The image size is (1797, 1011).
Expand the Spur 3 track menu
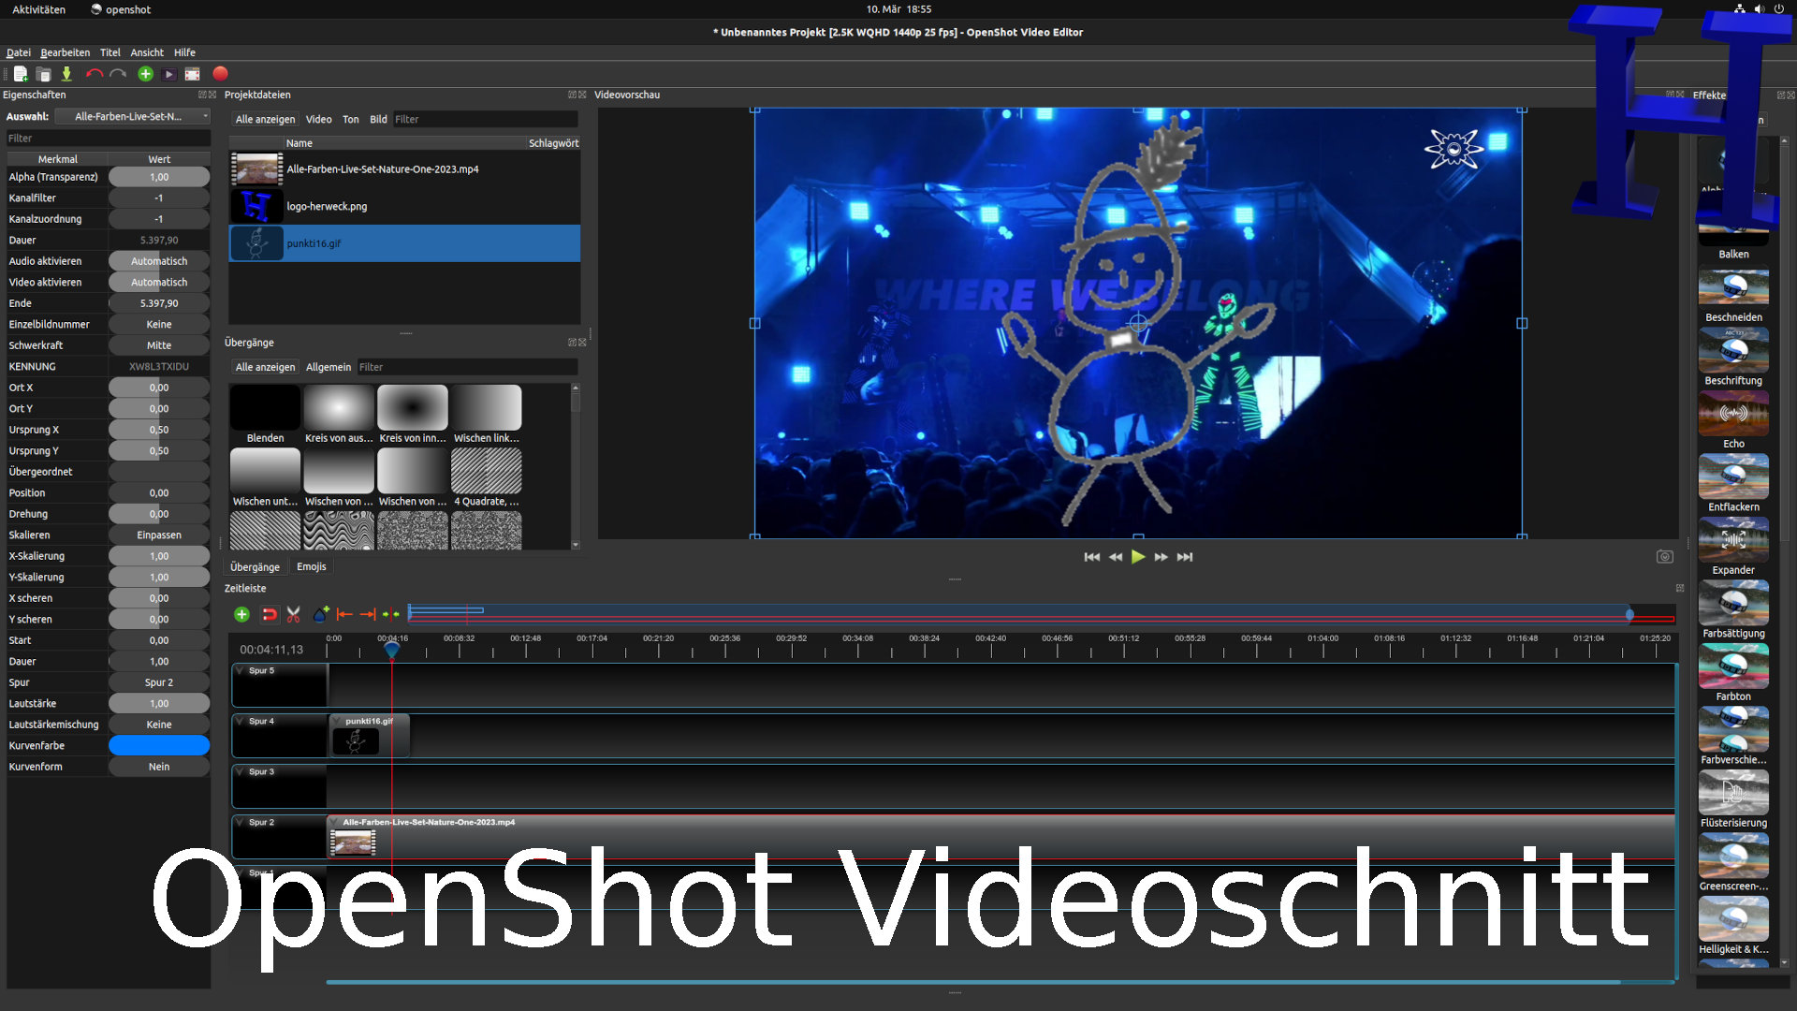(241, 771)
